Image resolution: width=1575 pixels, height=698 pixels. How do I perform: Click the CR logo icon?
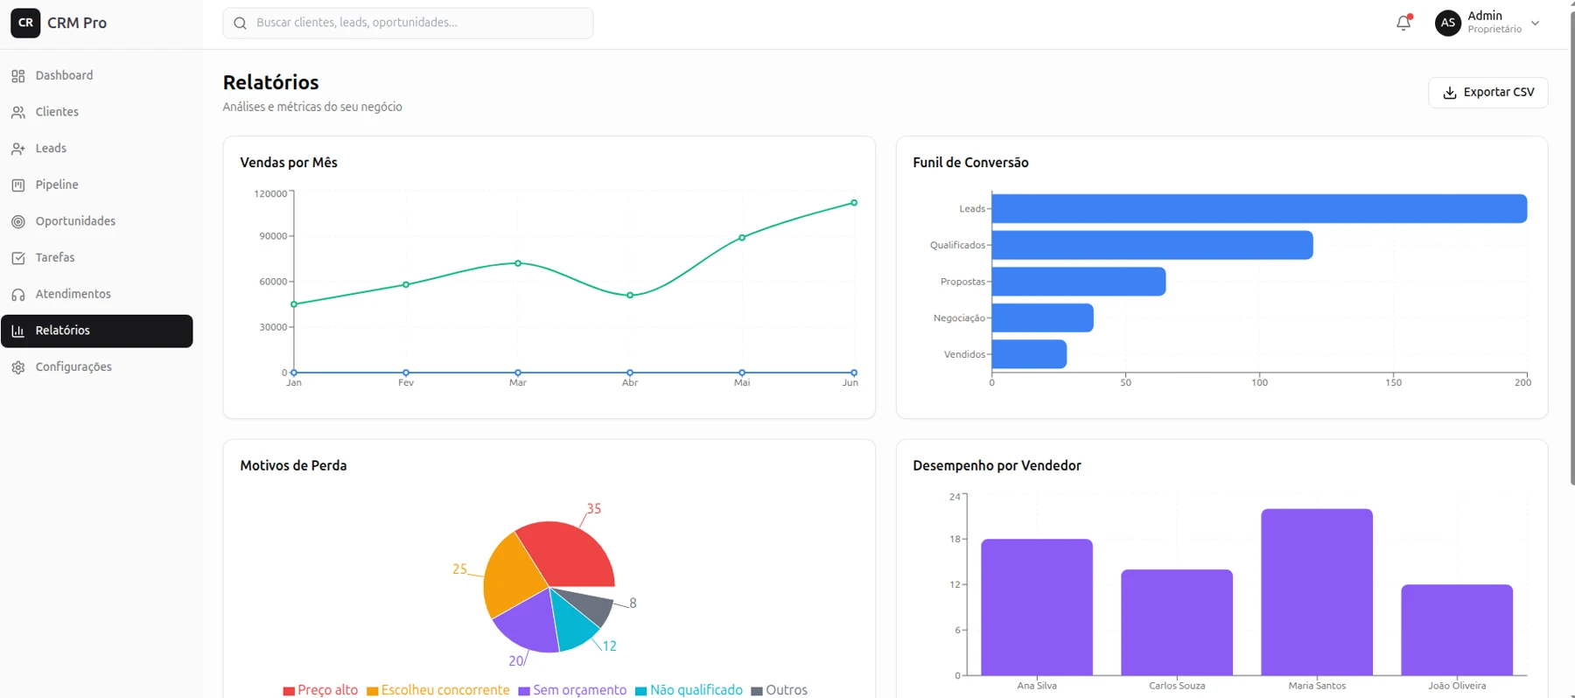pos(25,23)
